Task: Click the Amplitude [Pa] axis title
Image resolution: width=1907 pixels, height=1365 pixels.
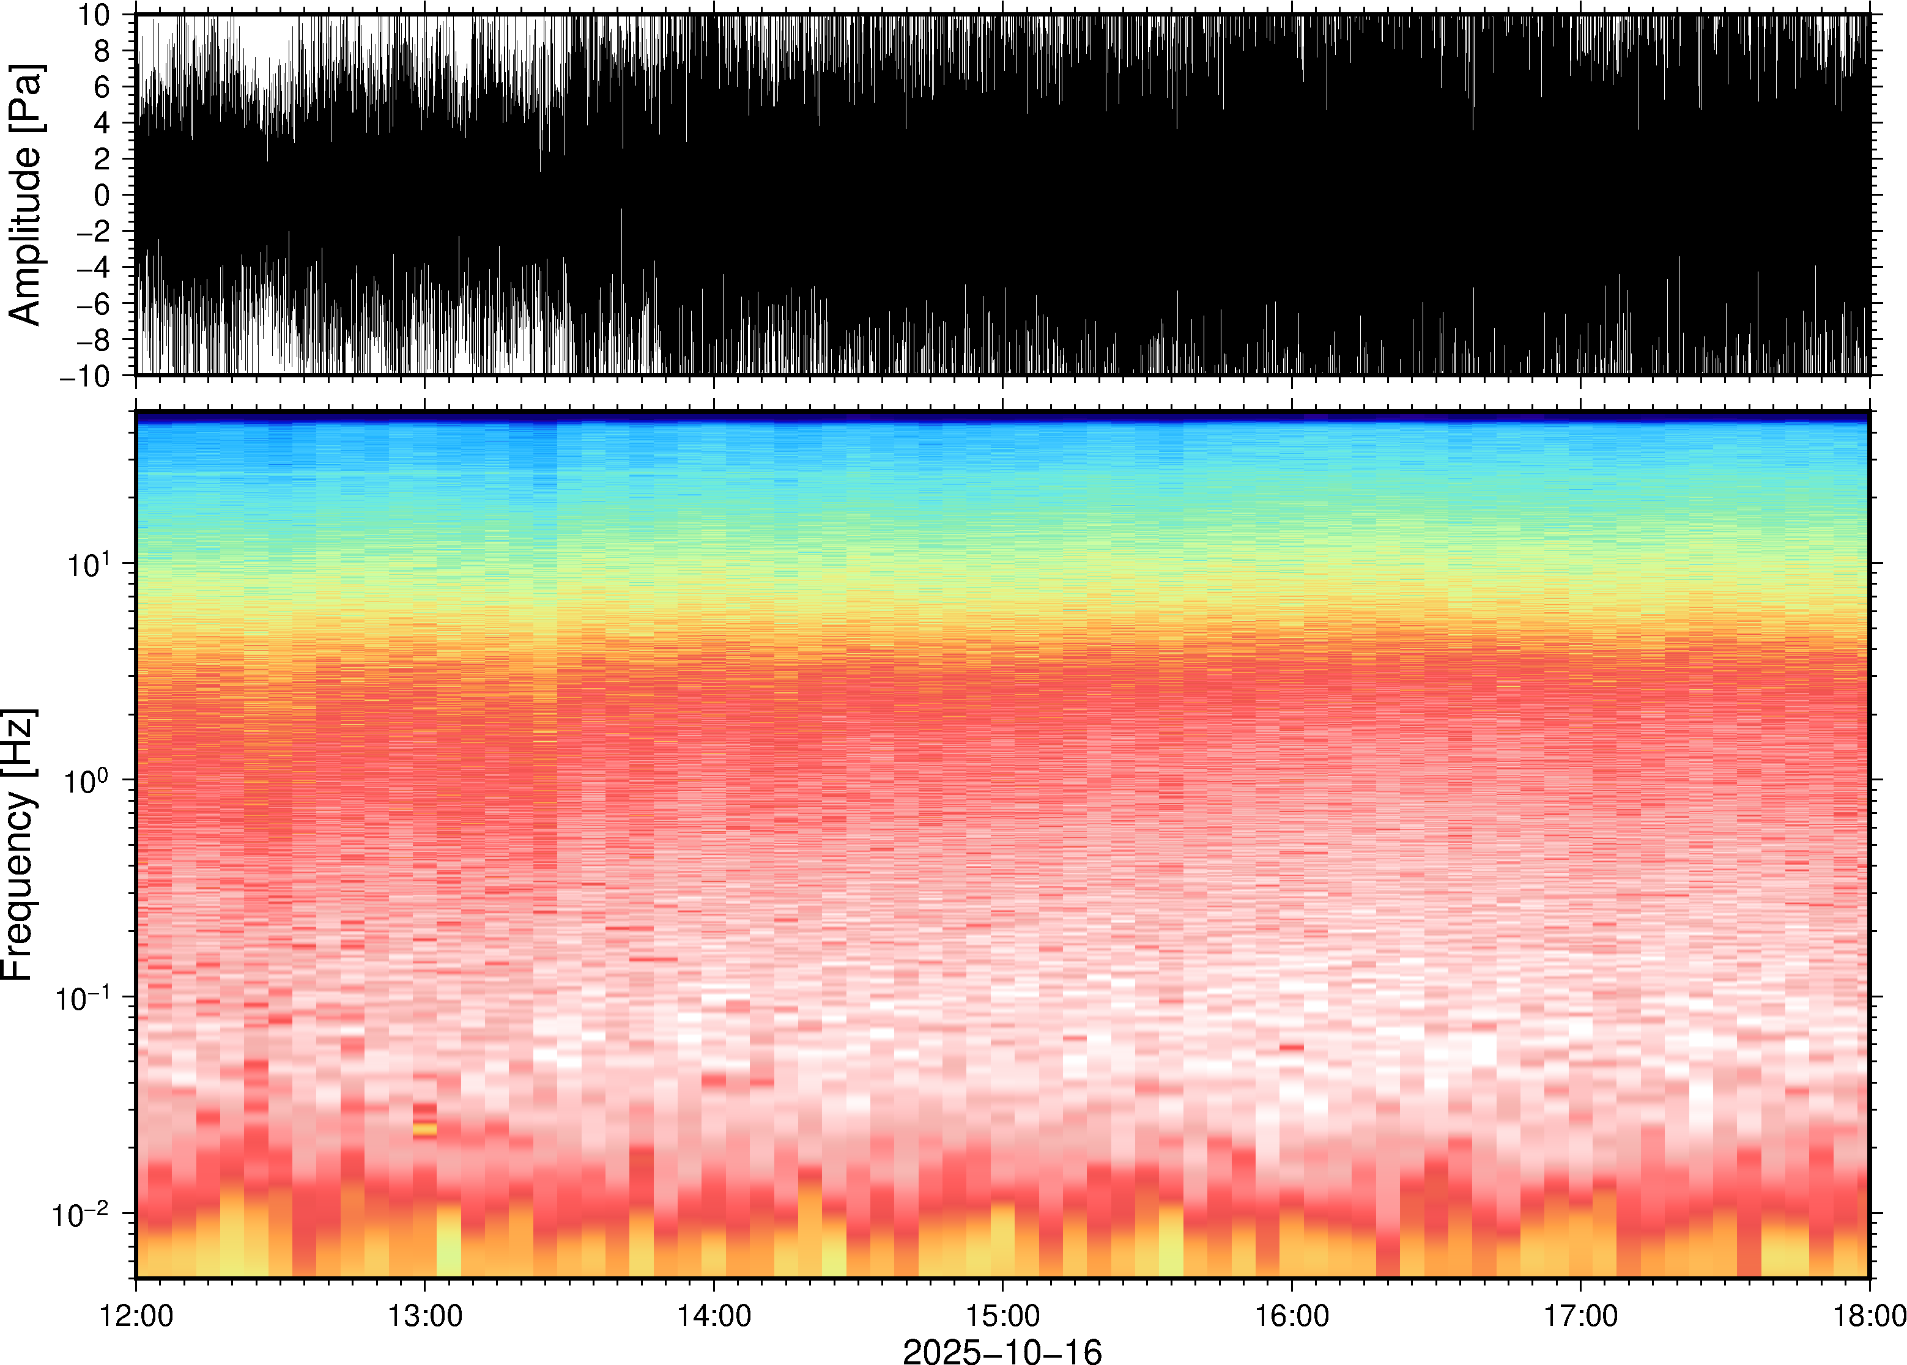Action: tap(25, 194)
